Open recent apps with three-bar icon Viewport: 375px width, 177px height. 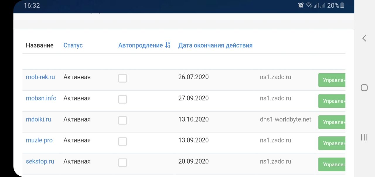[x=364, y=137]
